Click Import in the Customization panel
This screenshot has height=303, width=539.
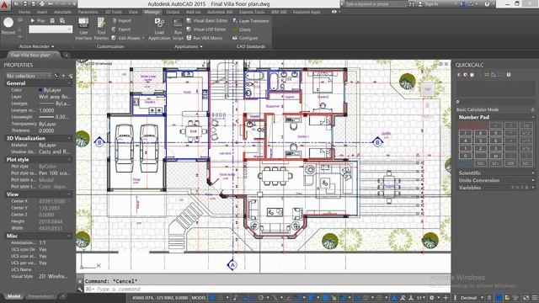coord(121,20)
